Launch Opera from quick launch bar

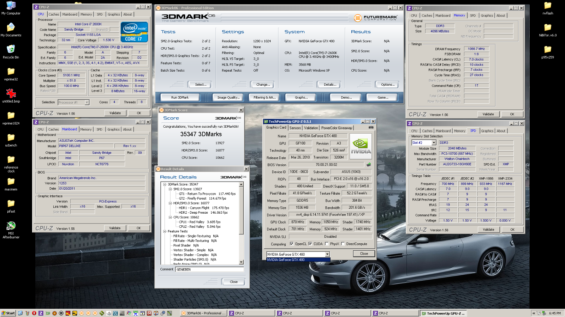click(x=34, y=313)
